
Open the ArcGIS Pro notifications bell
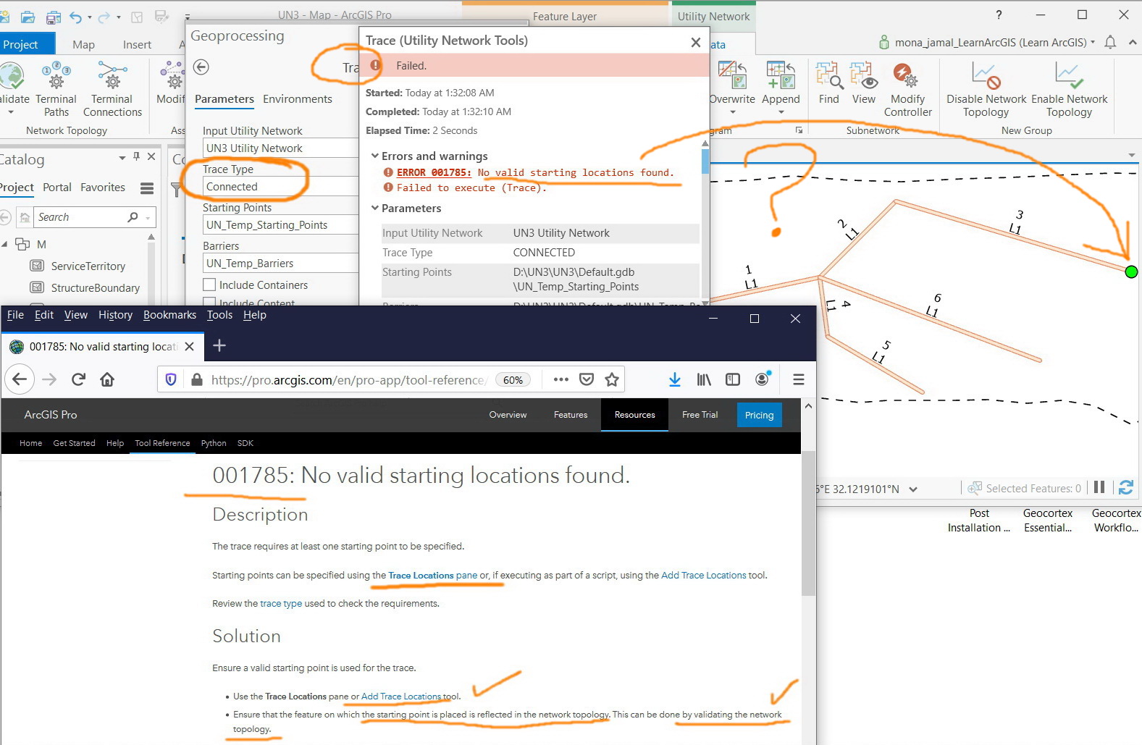1110,42
